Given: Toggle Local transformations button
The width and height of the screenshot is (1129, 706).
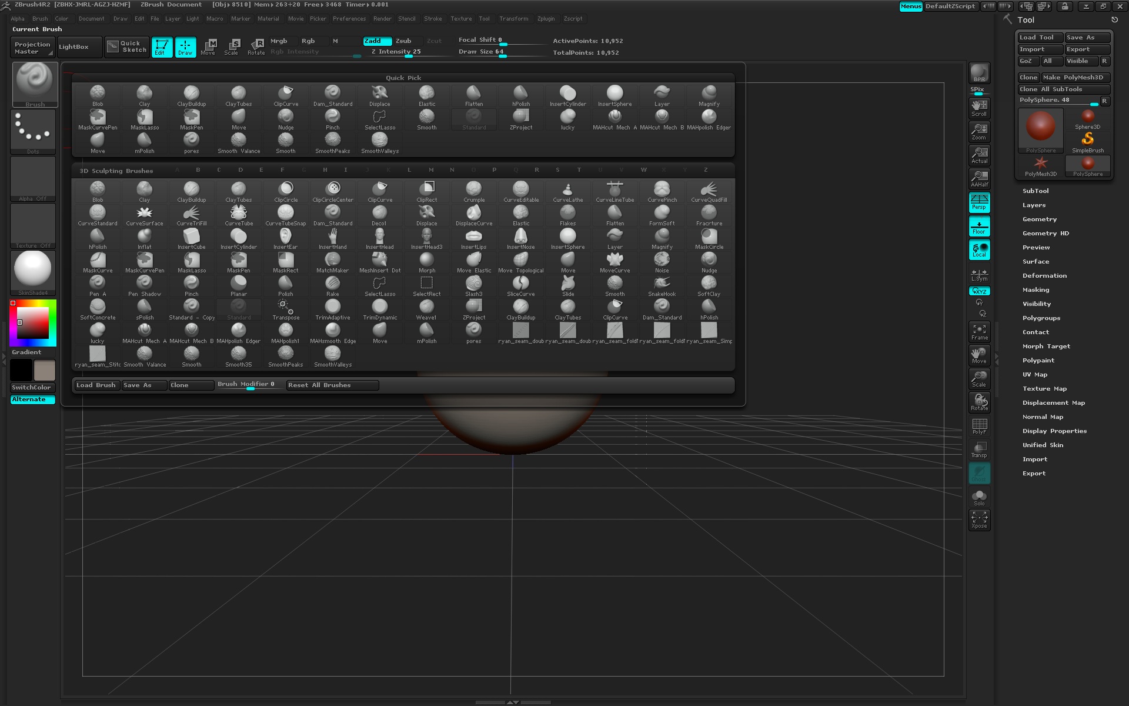Looking at the screenshot, I should (979, 249).
